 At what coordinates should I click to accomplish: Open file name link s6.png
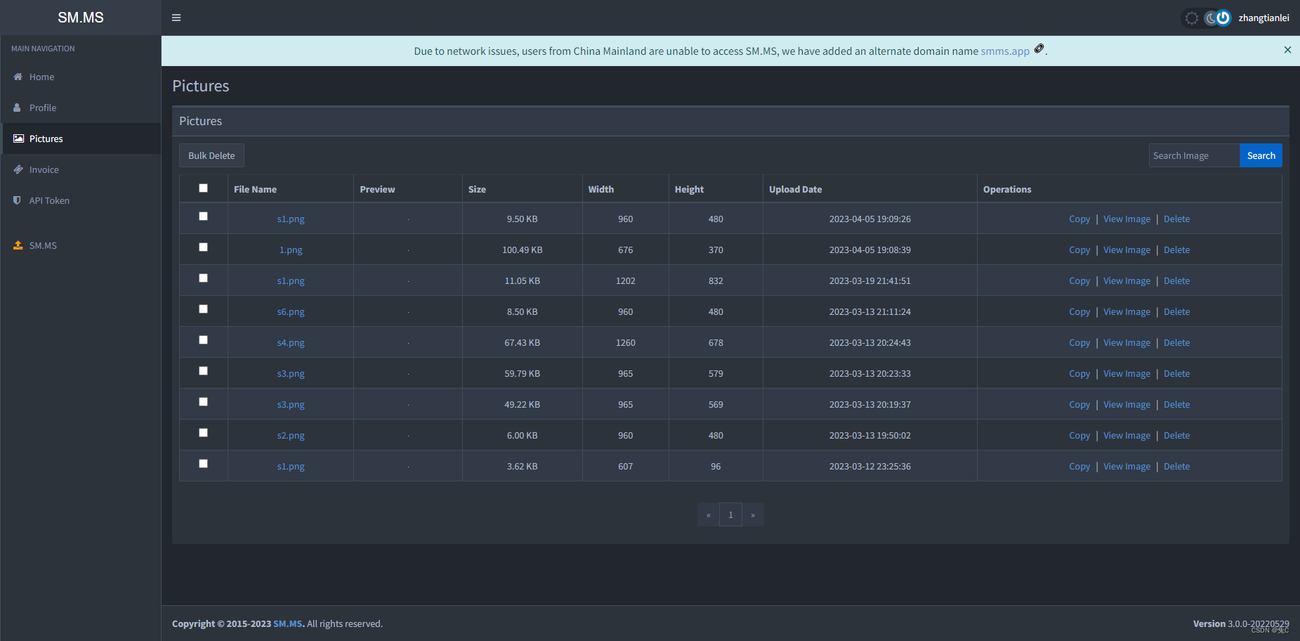(x=291, y=312)
